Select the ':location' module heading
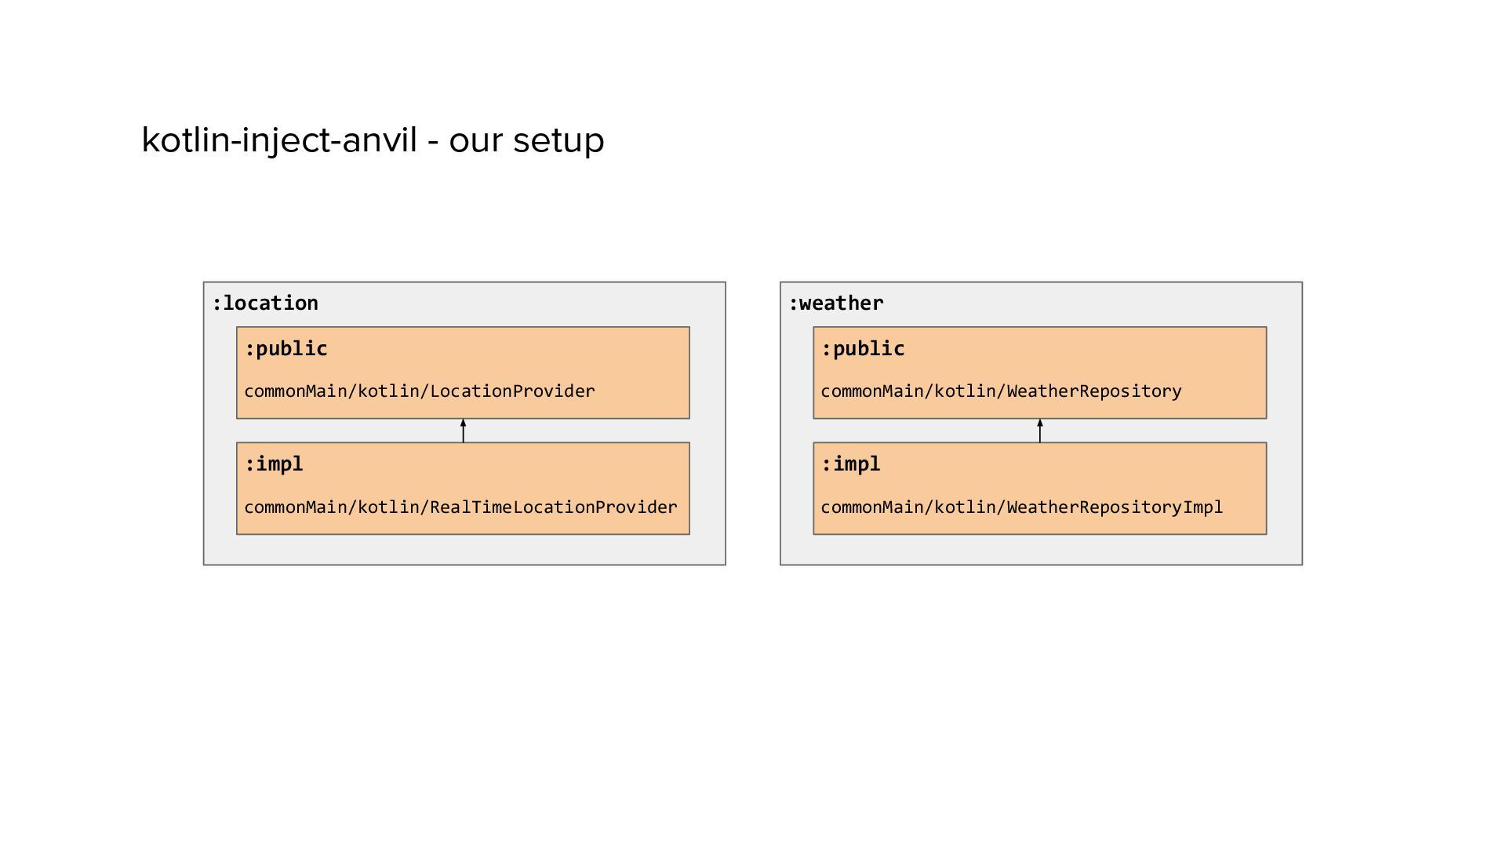The height and width of the screenshot is (847, 1506). click(265, 304)
